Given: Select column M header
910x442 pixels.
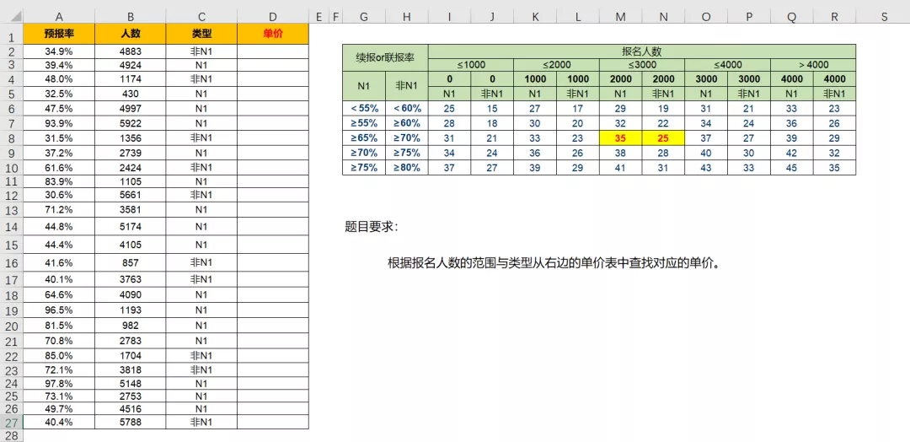Looking at the screenshot, I should 620,17.
